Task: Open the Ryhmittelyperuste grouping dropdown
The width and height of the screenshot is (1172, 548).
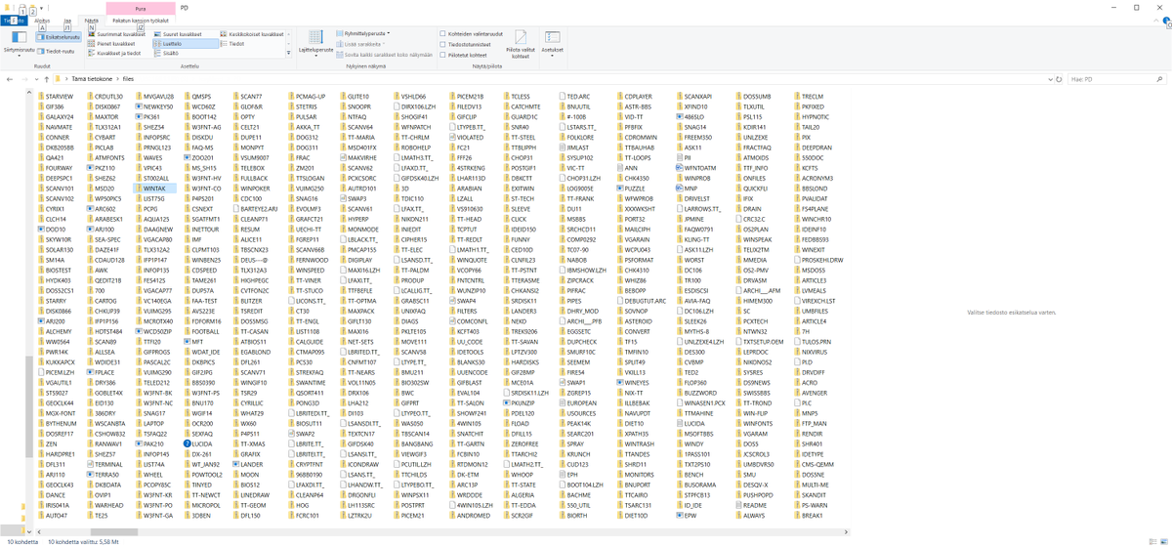Action: click(x=365, y=33)
